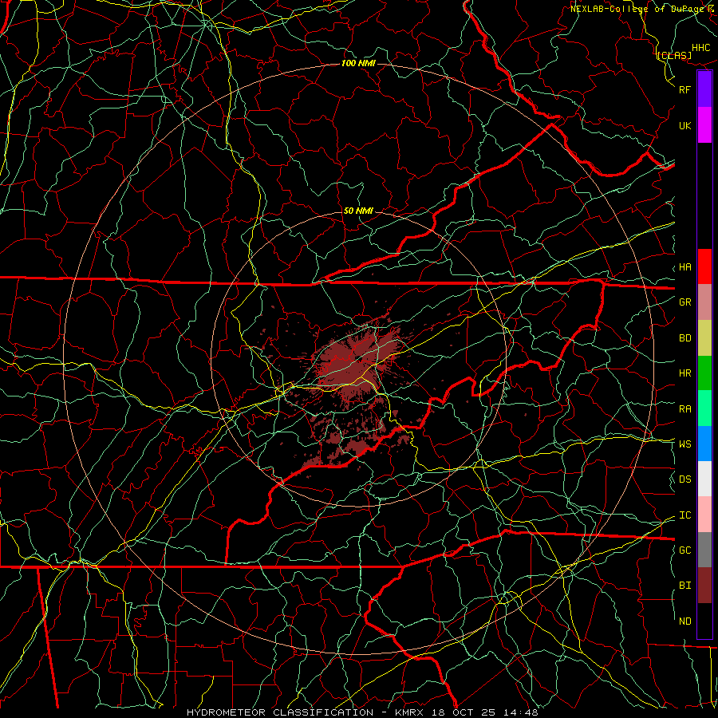Click the WS blue color swatch
718x718 pixels.
(704, 444)
